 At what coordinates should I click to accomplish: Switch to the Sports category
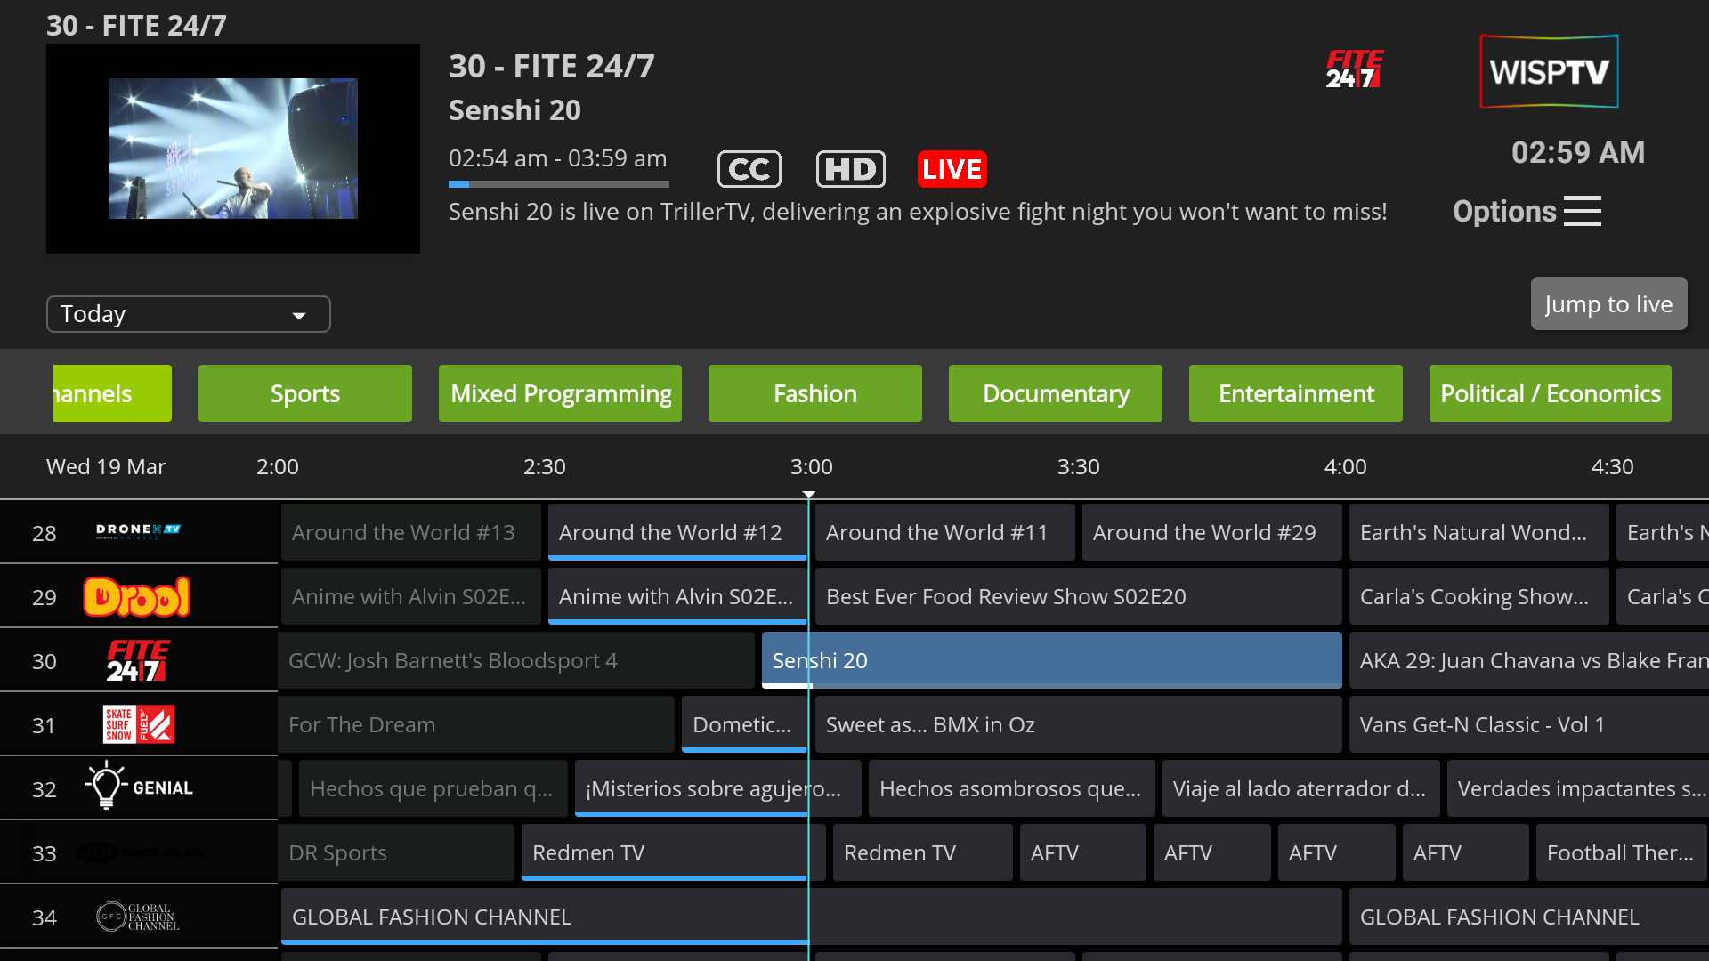pyautogui.click(x=304, y=392)
